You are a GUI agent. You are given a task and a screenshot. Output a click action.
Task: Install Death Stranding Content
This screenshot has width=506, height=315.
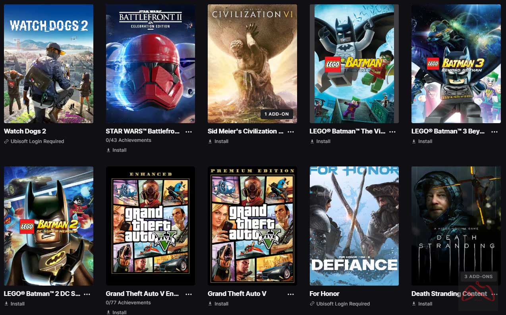[422, 304]
